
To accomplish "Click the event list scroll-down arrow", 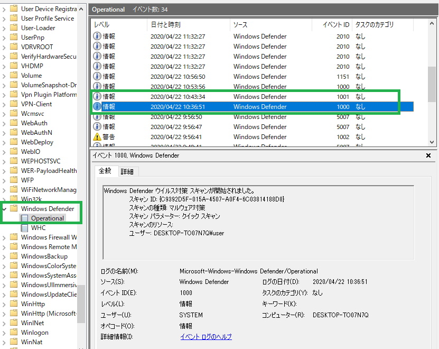I will pos(432,142).
